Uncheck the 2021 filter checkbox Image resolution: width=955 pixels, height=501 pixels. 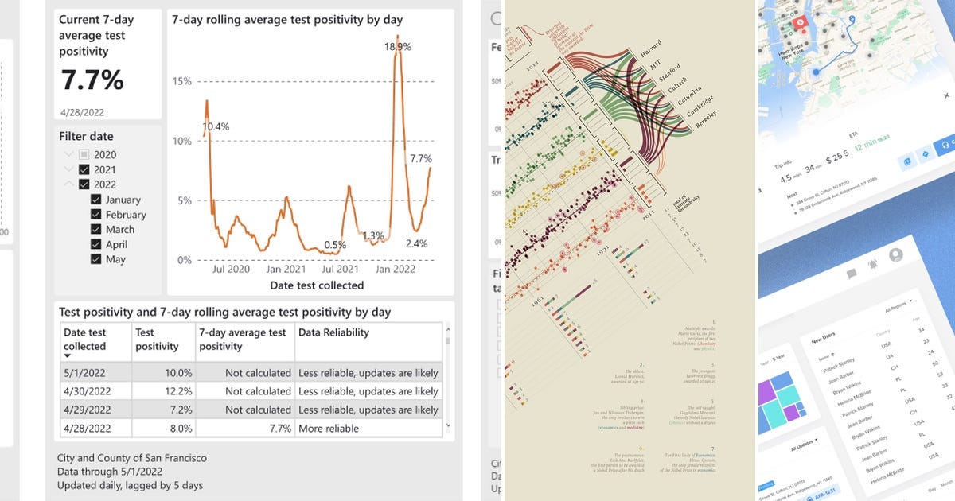tap(84, 169)
